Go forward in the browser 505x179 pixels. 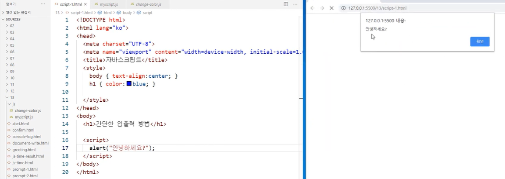point(322,8)
